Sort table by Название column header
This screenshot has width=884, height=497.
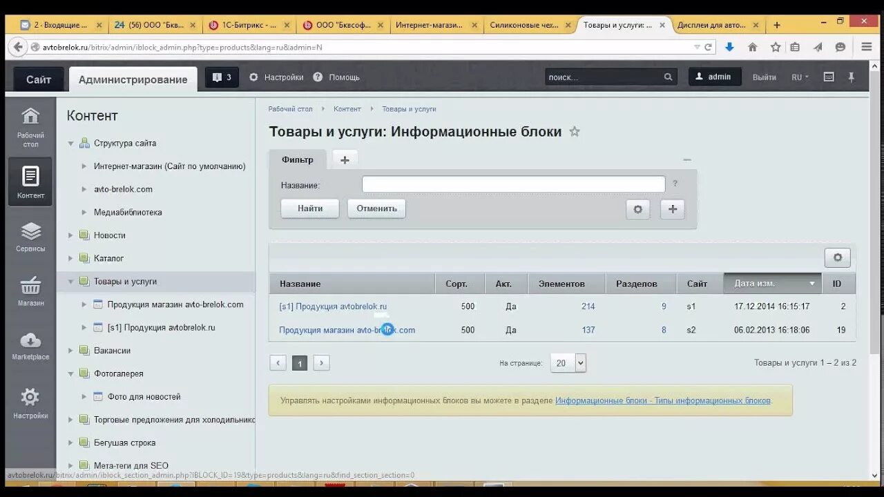click(x=352, y=284)
